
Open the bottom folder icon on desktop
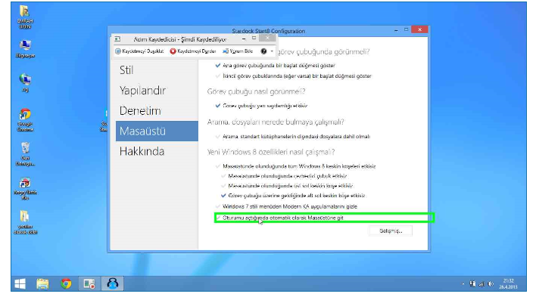[25, 222]
